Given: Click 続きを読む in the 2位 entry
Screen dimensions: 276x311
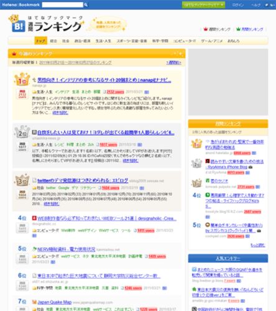Looking at the screenshot, I should 131,160.
